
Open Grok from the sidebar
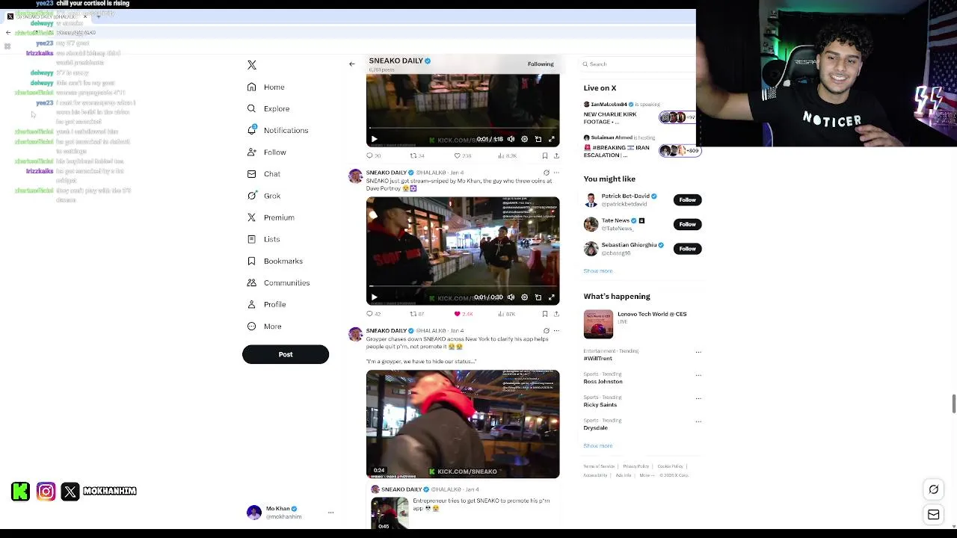pyautogui.click(x=264, y=196)
